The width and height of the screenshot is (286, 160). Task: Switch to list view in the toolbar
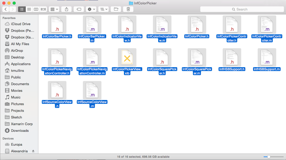tap(29, 9)
